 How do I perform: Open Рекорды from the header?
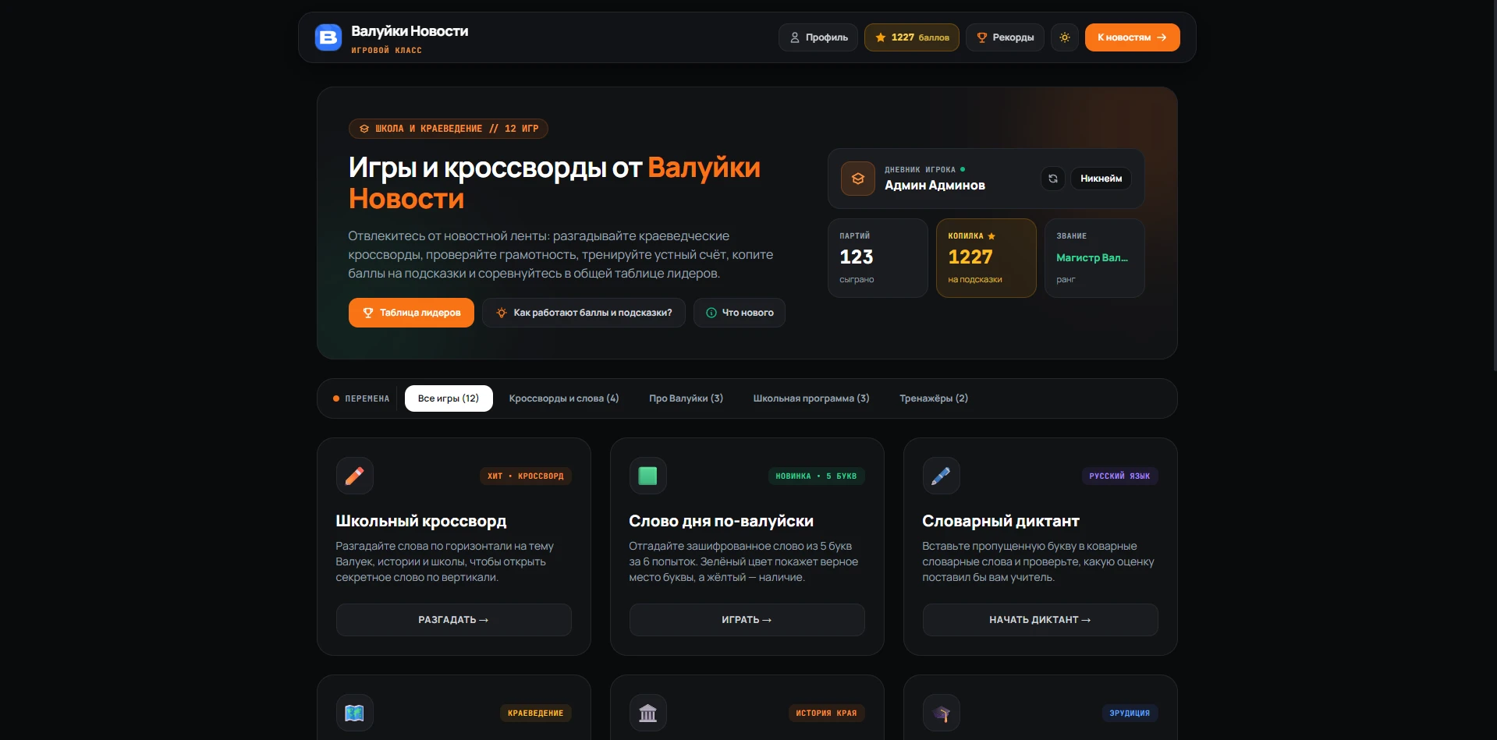point(1005,37)
